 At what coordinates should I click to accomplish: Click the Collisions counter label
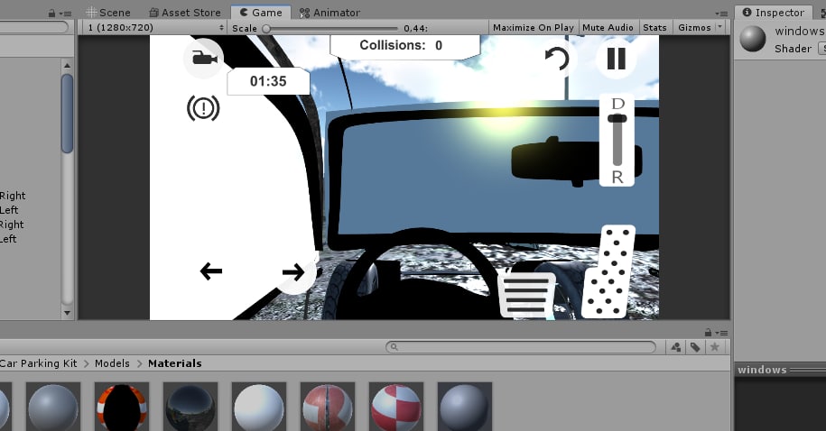pyautogui.click(x=392, y=45)
